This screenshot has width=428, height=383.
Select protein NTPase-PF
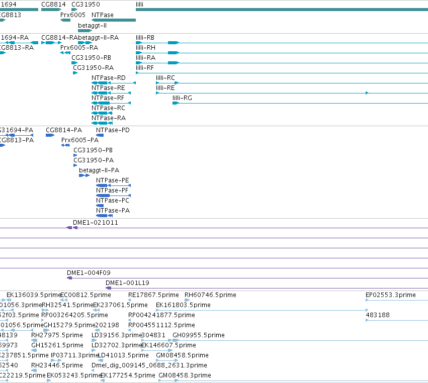(112, 190)
